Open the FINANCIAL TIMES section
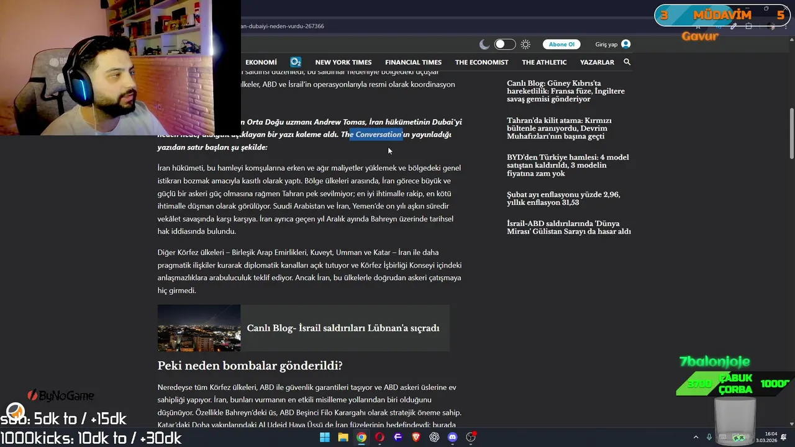The width and height of the screenshot is (795, 447). pos(413,62)
